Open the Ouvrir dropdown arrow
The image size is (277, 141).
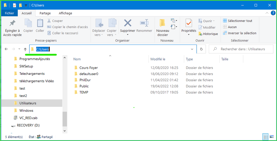pyautogui.click(x=214, y=21)
